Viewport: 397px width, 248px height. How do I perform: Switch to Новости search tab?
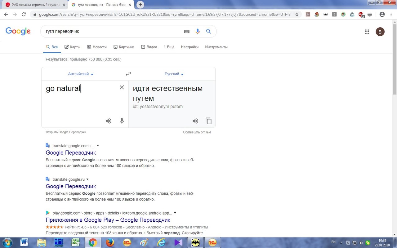[97, 47]
